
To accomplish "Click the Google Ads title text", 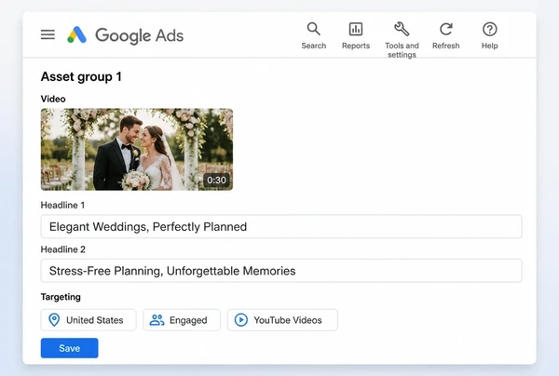I will tap(140, 35).
